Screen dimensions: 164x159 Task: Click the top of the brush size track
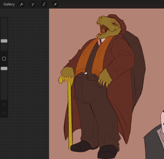click(4, 20)
